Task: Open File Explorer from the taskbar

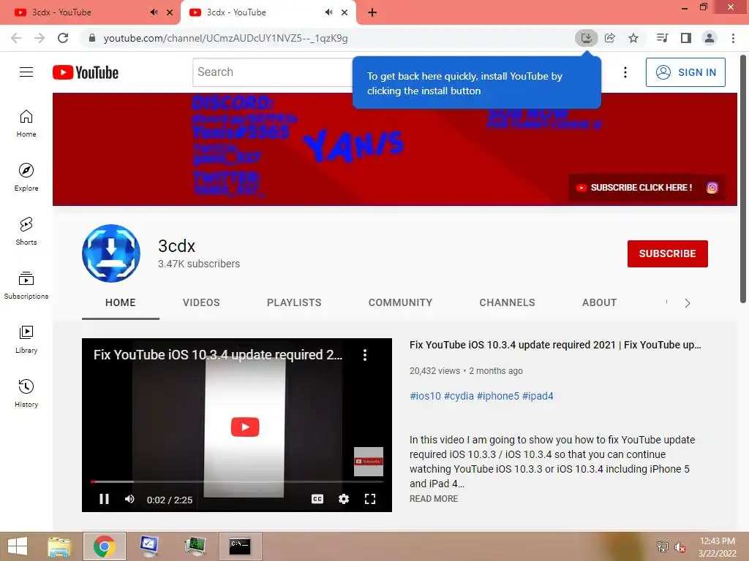Action: [x=59, y=546]
